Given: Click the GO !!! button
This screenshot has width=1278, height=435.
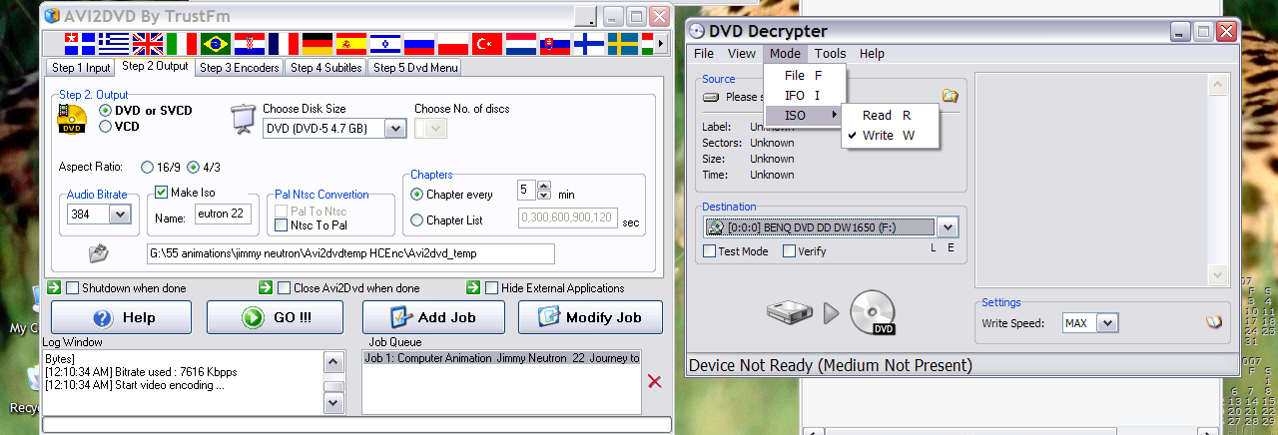Looking at the screenshot, I should 275,317.
